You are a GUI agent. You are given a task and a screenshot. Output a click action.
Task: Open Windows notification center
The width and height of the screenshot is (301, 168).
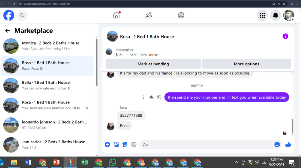[x=292, y=163]
